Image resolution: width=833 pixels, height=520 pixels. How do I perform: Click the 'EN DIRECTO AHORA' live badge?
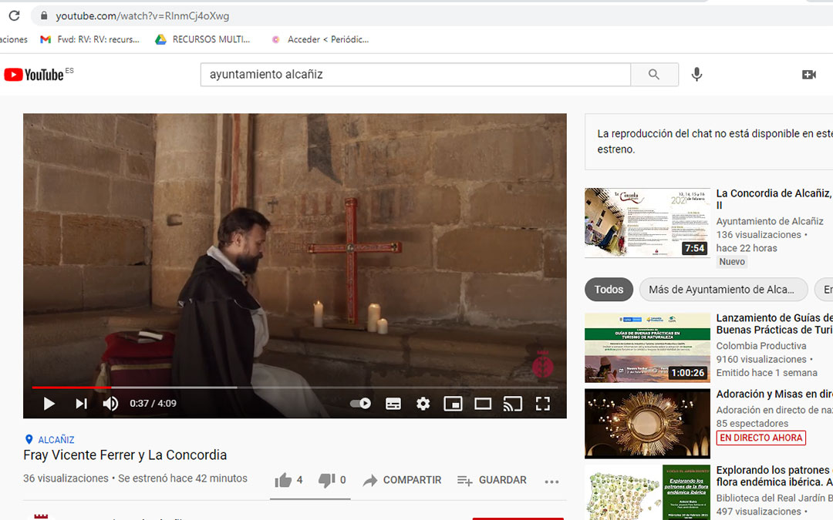click(x=760, y=438)
